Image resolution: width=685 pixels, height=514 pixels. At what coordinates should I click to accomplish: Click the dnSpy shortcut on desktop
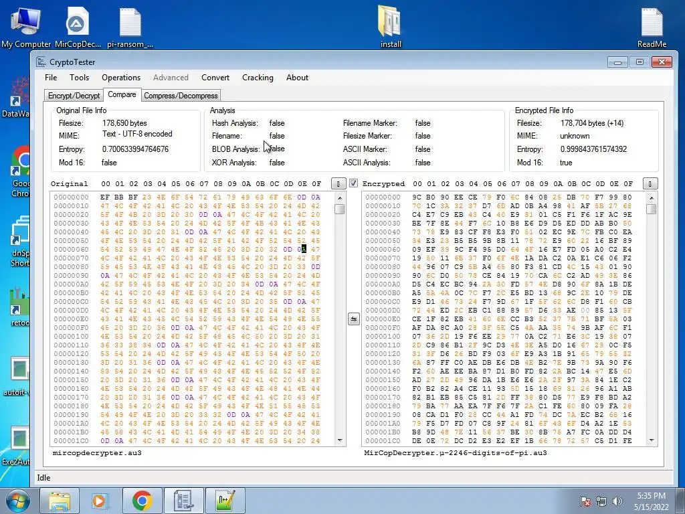(19, 240)
